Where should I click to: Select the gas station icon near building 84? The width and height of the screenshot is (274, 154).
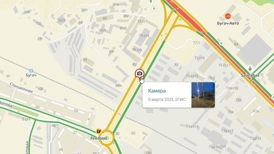(x=222, y=43)
